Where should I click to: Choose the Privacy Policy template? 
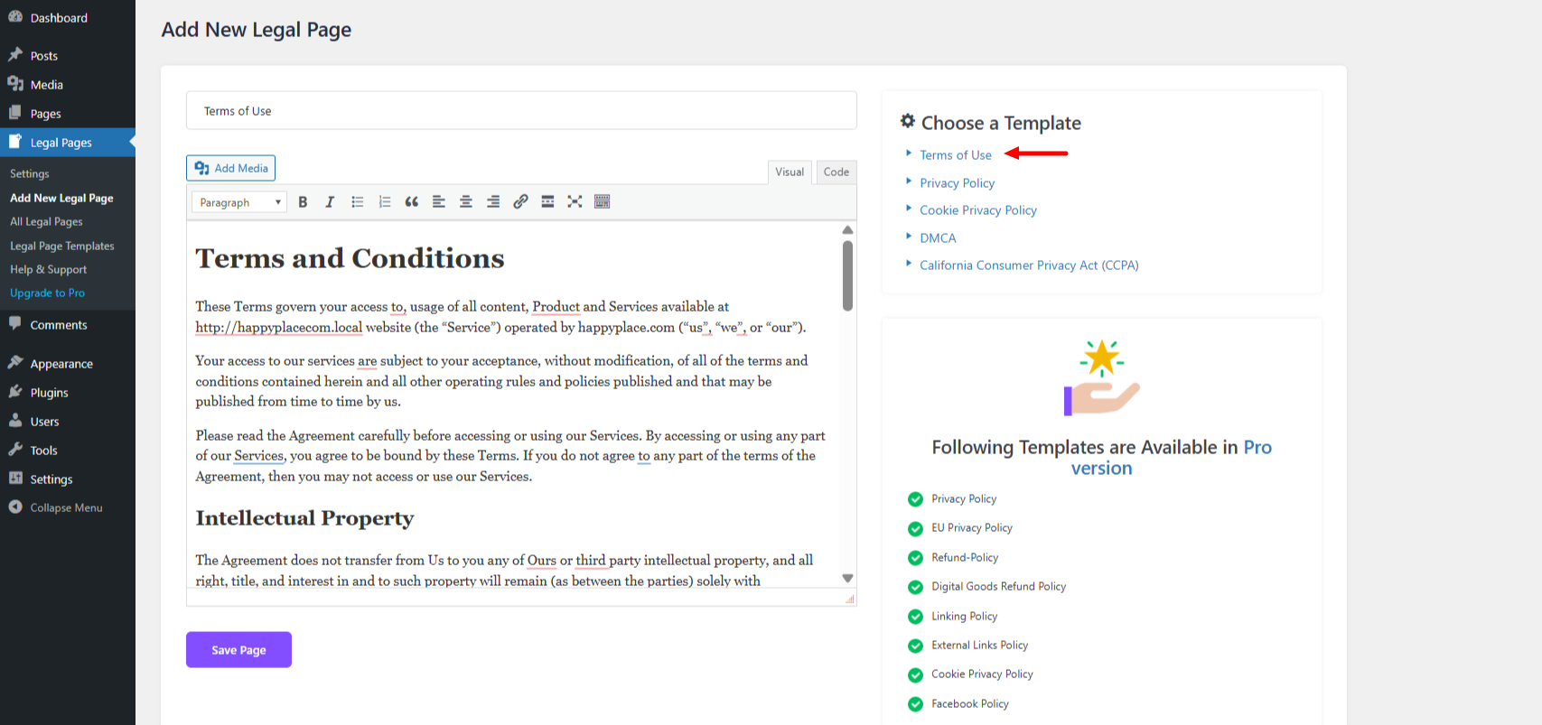click(957, 183)
